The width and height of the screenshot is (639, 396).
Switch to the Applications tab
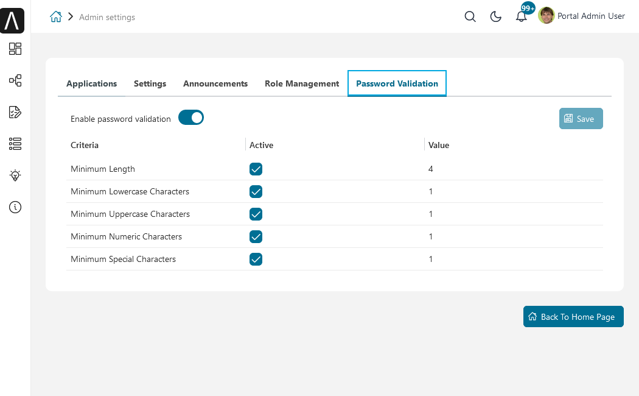[x=92, y=83]
